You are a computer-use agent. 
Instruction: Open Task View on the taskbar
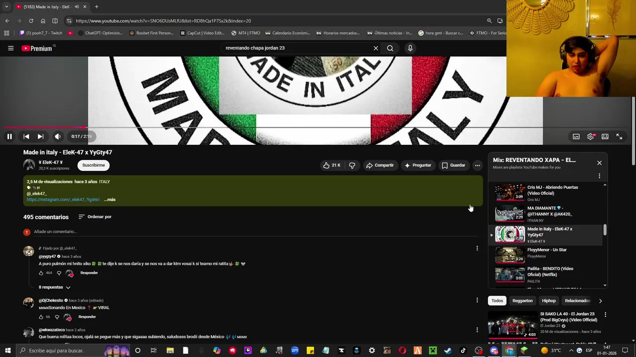tap(154, 351)
